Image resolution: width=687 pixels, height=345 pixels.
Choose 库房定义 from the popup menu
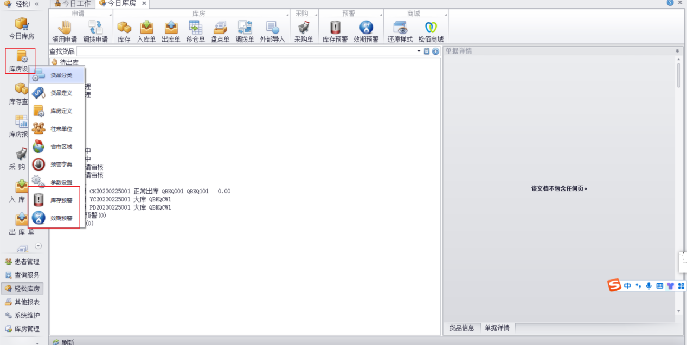point(57,111)
